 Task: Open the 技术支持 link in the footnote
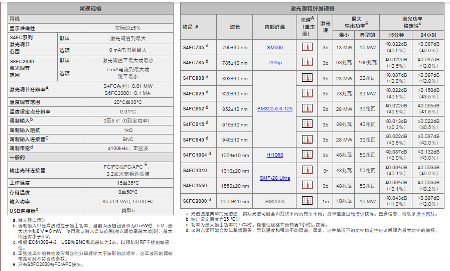[x=425, y=214]
